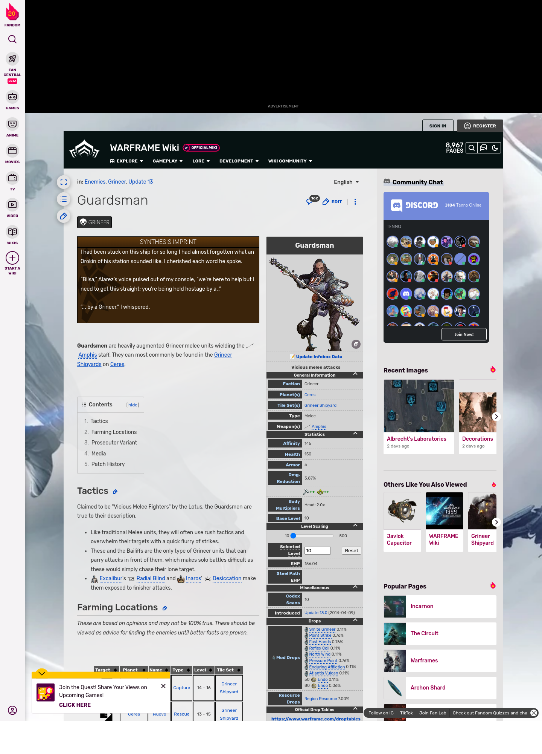Adjust the level scaling slider handle

click(x=293, y=536)
